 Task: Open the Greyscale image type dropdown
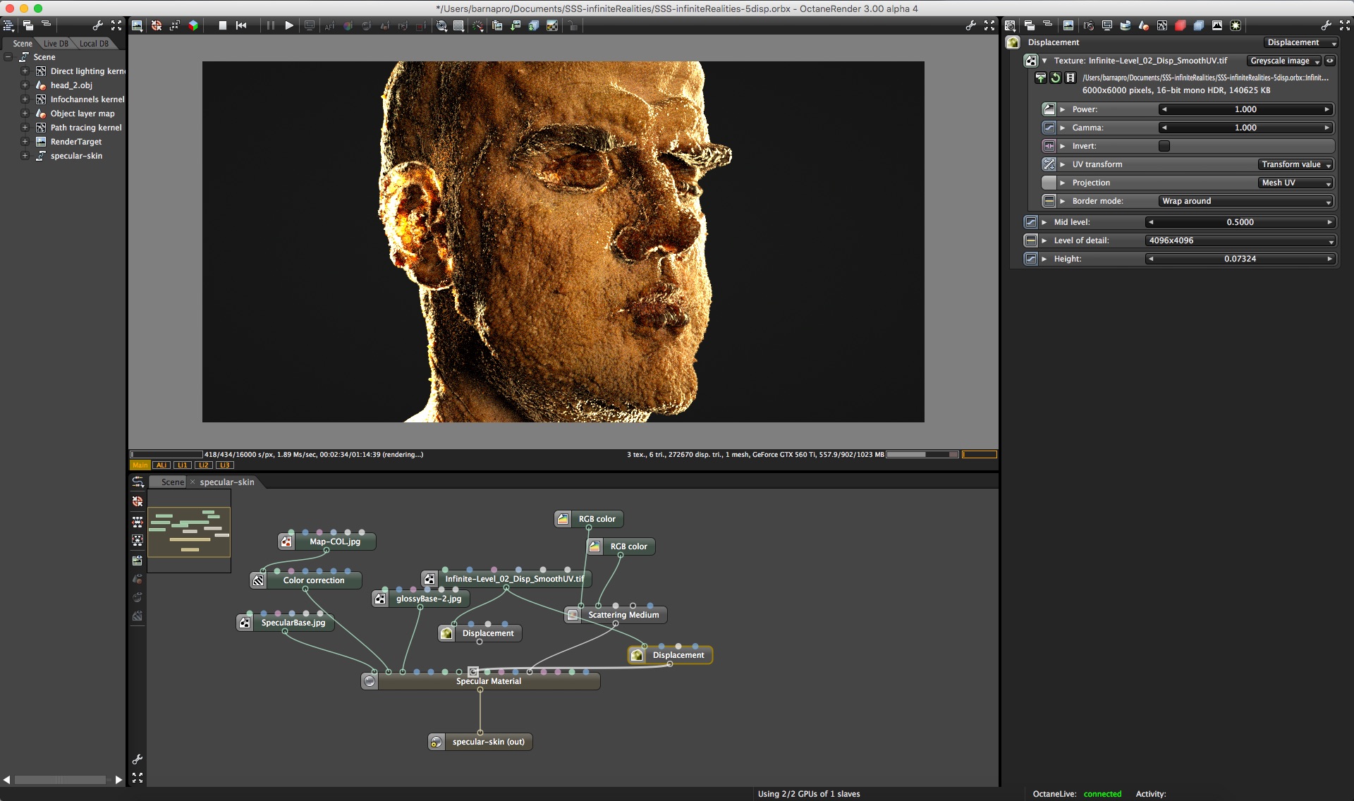click(x=1284, y=61)
